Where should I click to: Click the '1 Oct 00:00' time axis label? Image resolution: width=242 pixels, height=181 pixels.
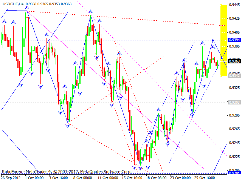34,177
